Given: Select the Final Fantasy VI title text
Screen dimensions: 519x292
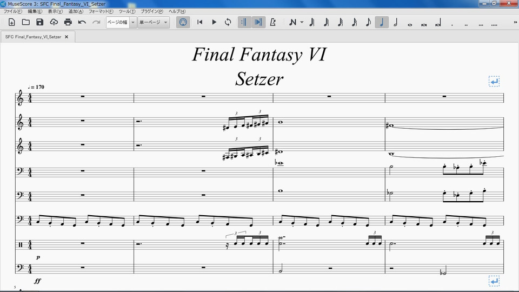Looking at the screenshot, I should [259, 54].
